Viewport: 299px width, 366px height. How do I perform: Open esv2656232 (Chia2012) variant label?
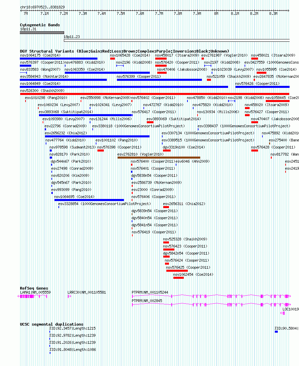66,133
